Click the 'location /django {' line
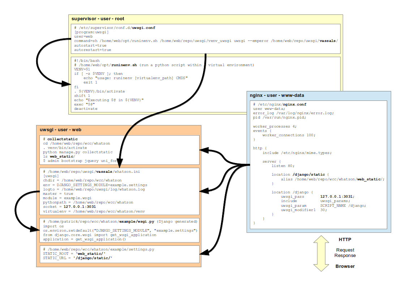The image size is (406, 287). 292,192
